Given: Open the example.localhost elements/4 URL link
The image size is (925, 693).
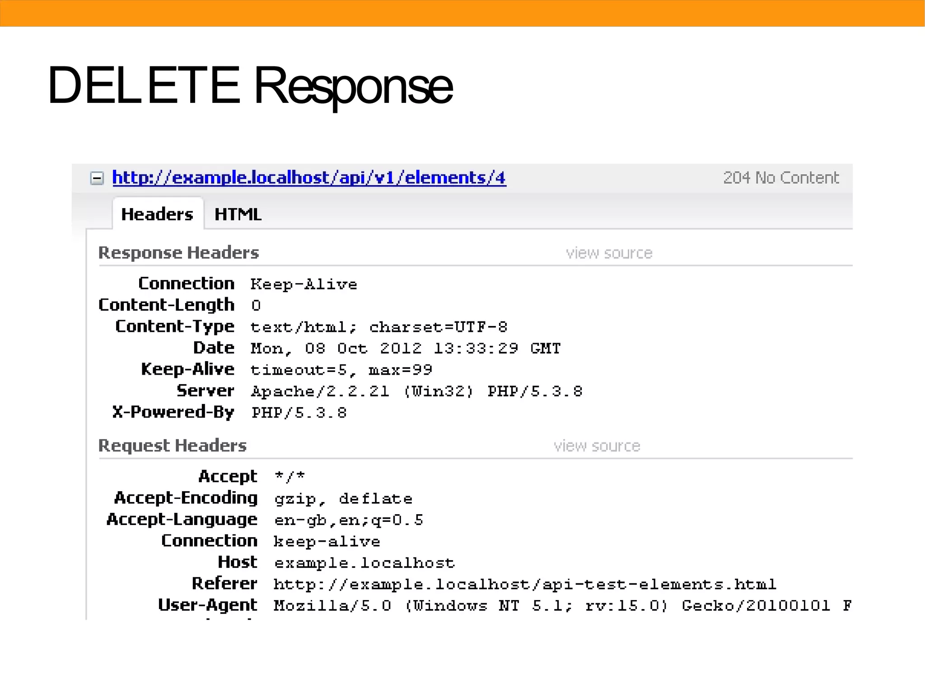Looking at the screenshot, I should tap(309, 178).
